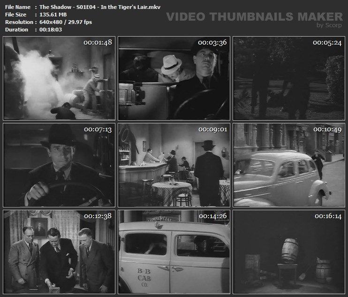This screenshot has height=297, width=348.
Task: Select the thumbnail timestamped 00:10:49
Action: [289, 165]
